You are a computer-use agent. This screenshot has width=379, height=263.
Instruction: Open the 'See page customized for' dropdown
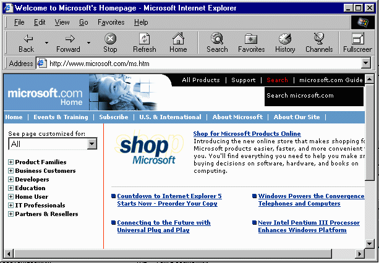tap(92, 144)
